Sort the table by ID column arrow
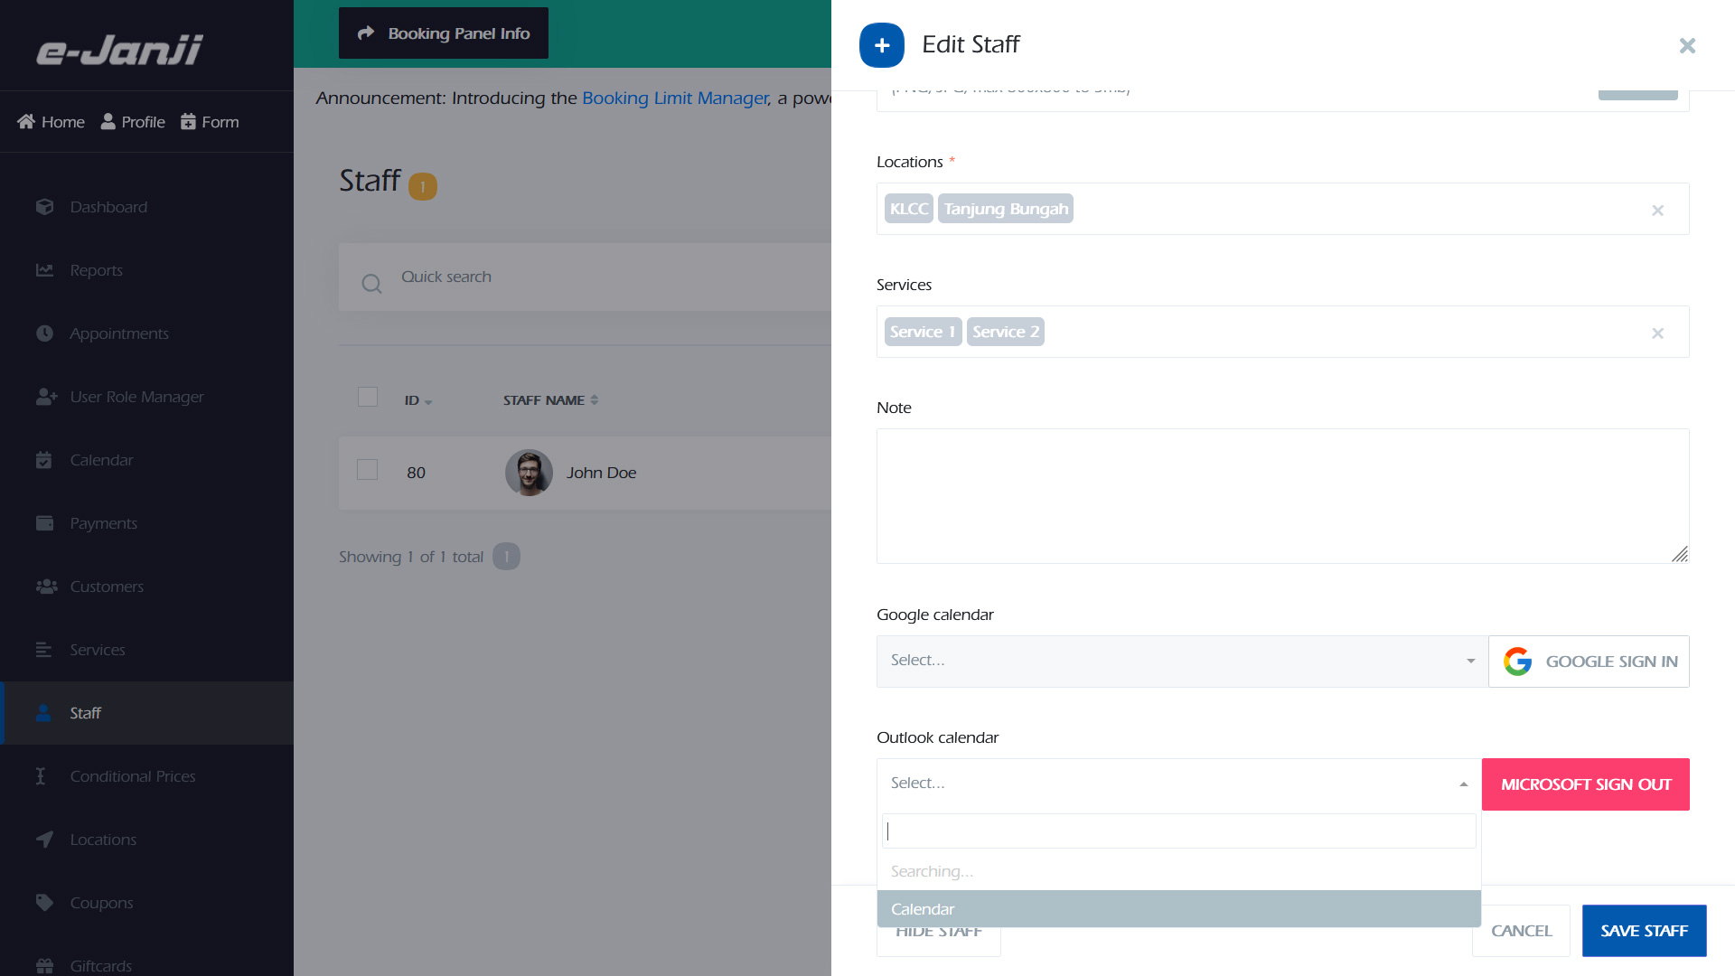 (x=428, y=401)
